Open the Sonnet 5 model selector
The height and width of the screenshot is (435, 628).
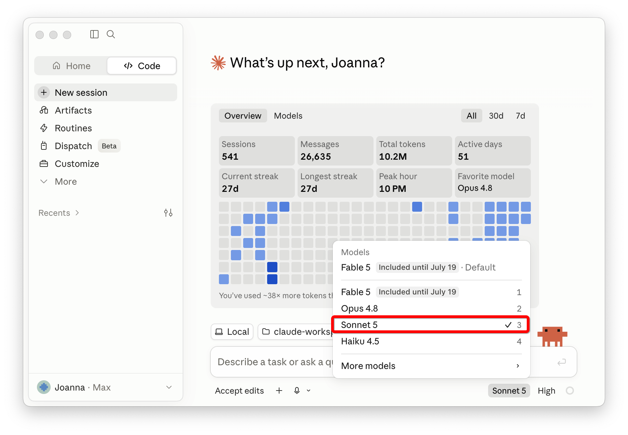tap(509, 391)
